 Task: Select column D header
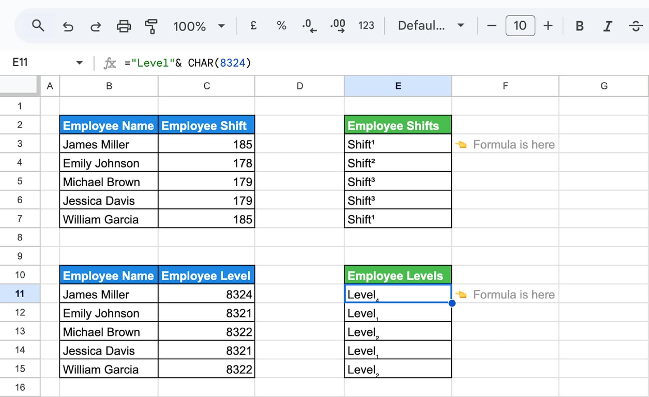pos(299,86)
